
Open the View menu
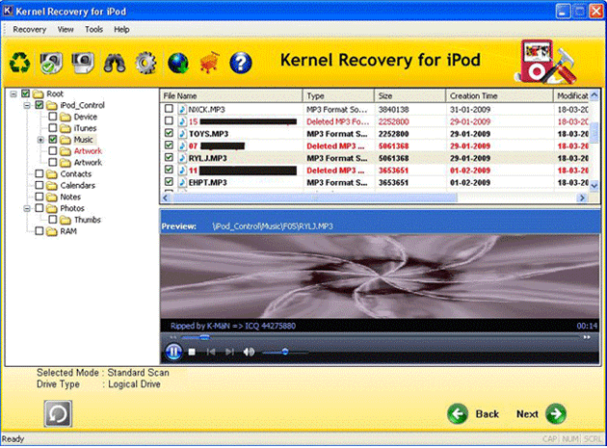coord(66,30)
